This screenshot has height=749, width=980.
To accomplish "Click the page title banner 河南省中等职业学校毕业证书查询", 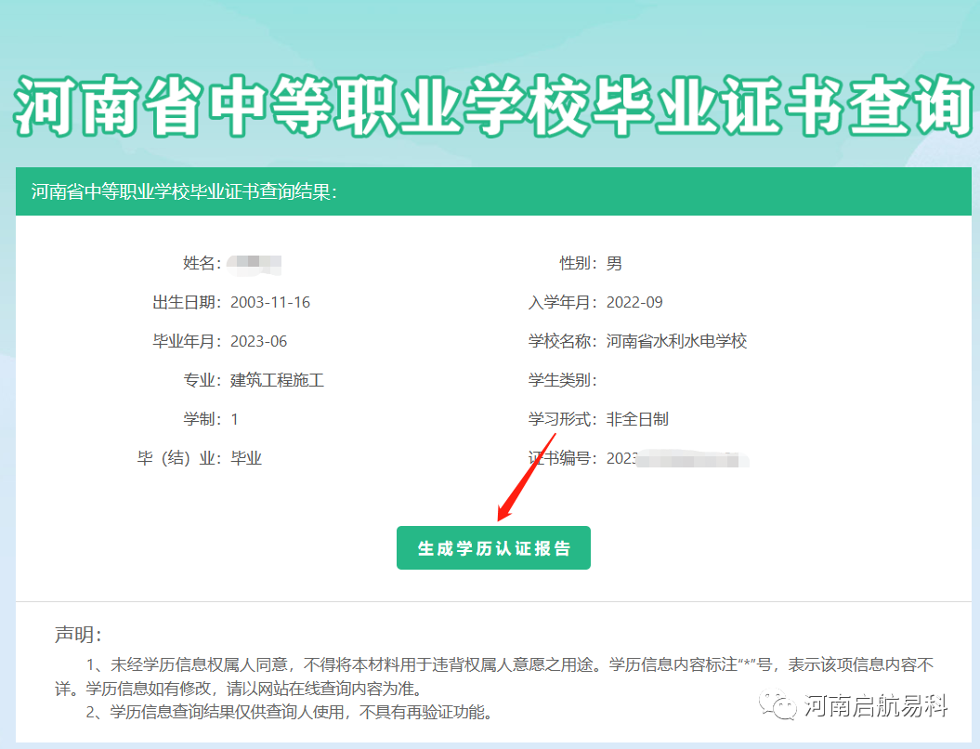I will coord(493,106).
